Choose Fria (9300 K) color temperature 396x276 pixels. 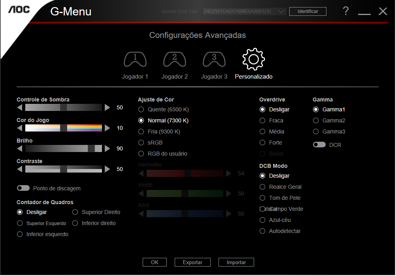[159, 132]
